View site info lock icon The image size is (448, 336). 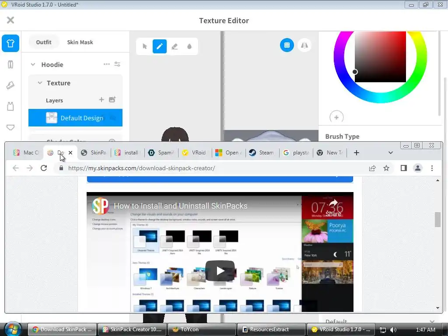61,168
